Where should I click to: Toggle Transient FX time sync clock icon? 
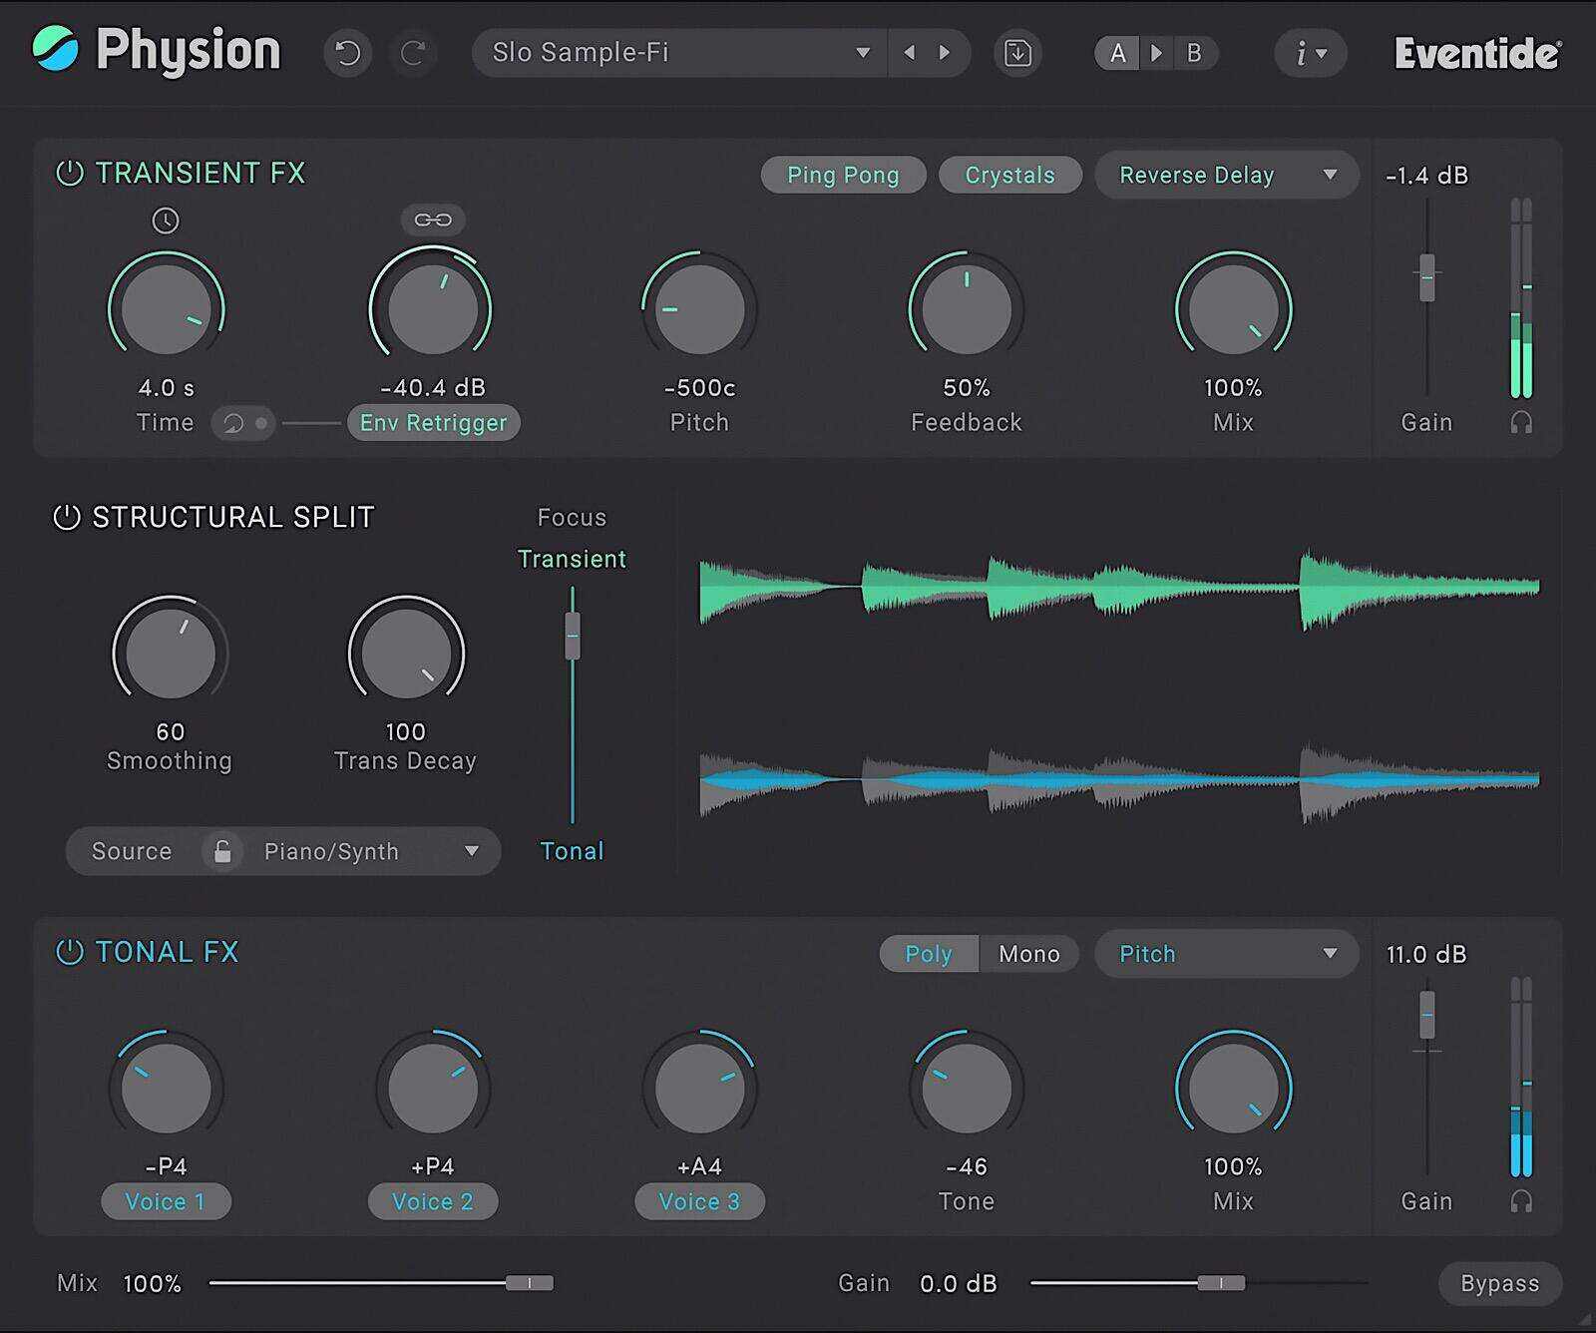(x=166, y=221)
